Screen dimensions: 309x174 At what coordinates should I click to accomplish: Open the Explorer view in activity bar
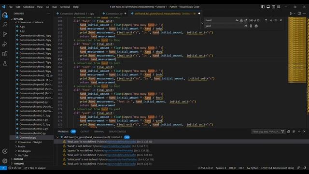5,15
